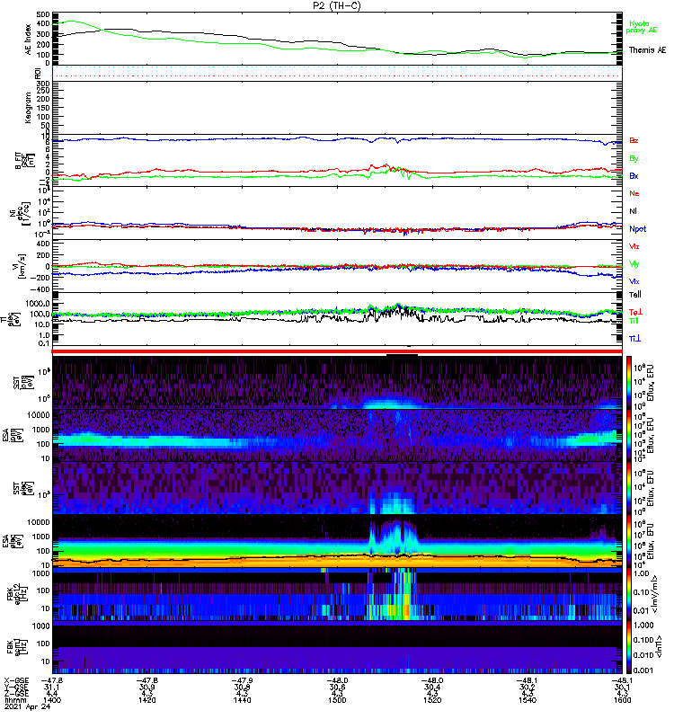Click the 1420 time tick label
This screenshot has height=719, width=674.
pos(147,700)
